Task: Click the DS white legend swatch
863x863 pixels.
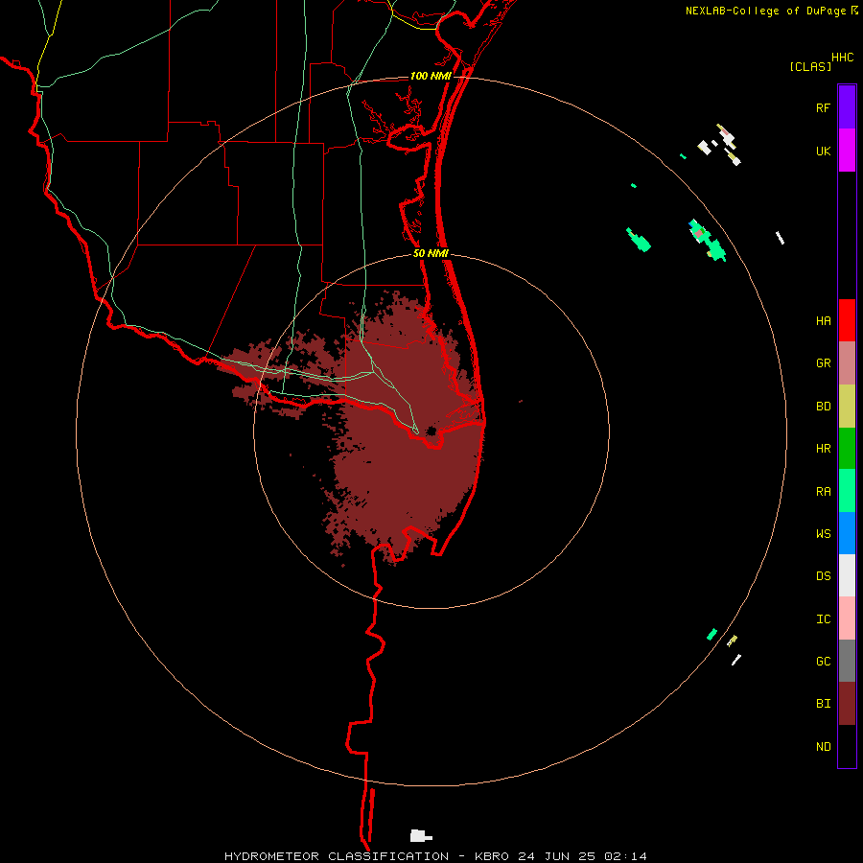Action: click(x=847, y=575)
